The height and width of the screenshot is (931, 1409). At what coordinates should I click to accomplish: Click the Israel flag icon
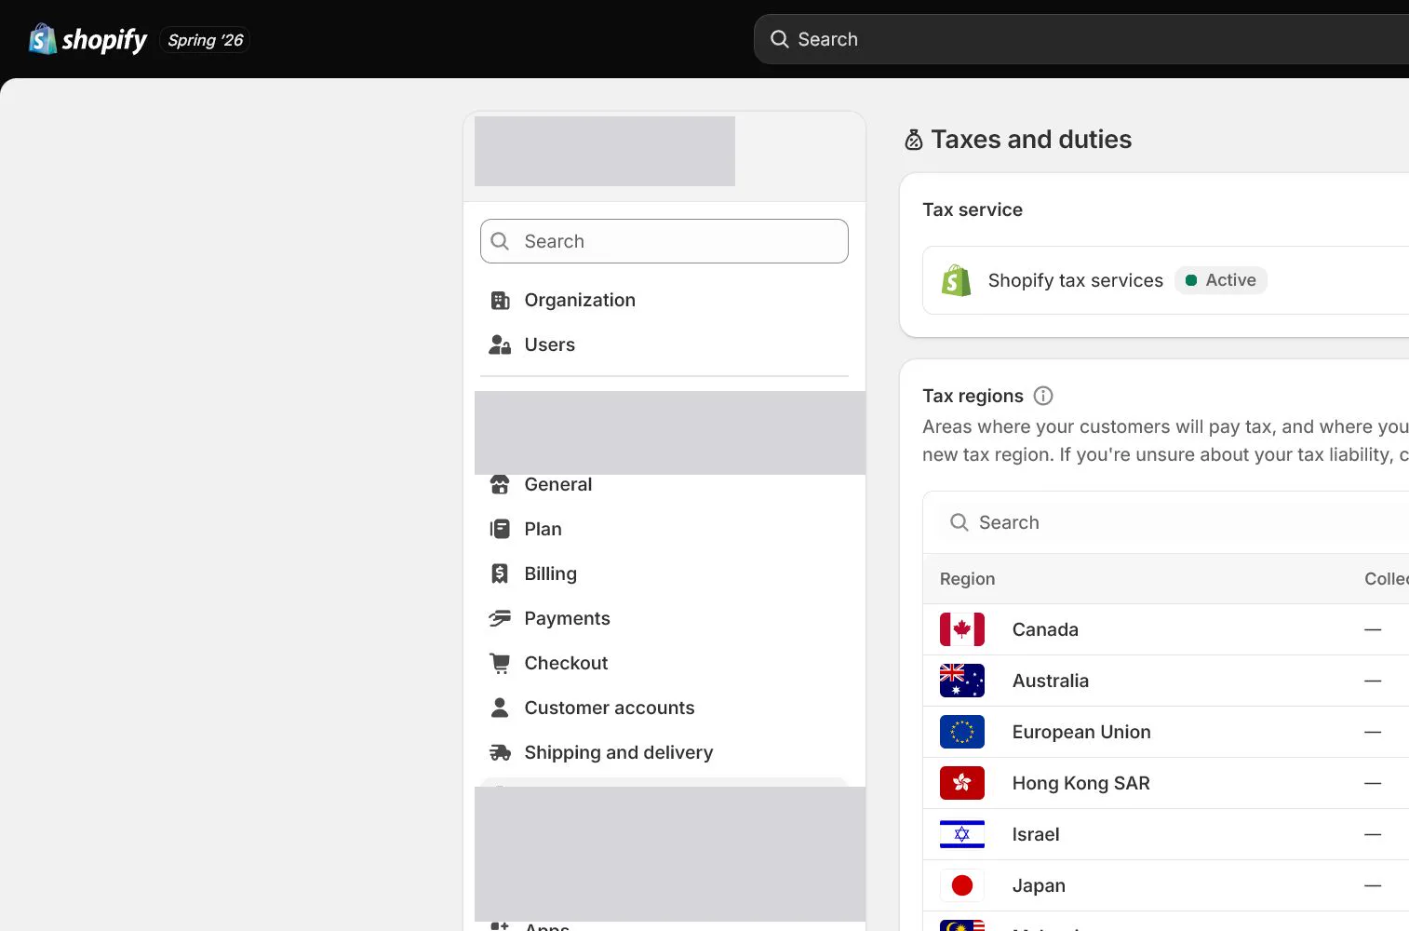point(962,834)
